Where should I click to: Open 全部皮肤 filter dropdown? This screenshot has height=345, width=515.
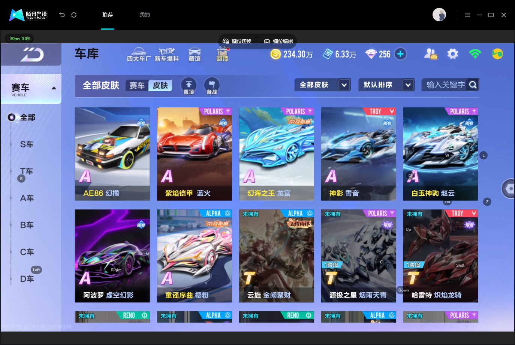click(x=323, y=85)
